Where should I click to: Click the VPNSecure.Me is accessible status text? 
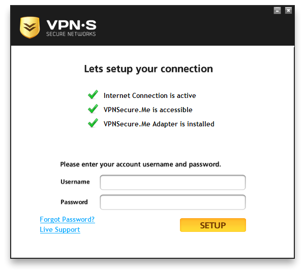148,110
